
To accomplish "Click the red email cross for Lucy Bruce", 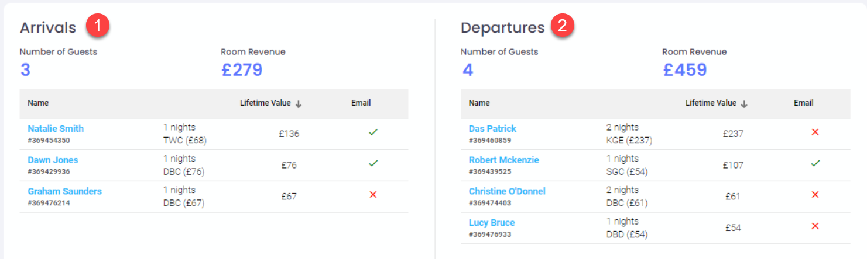I will tap(815, 226).
